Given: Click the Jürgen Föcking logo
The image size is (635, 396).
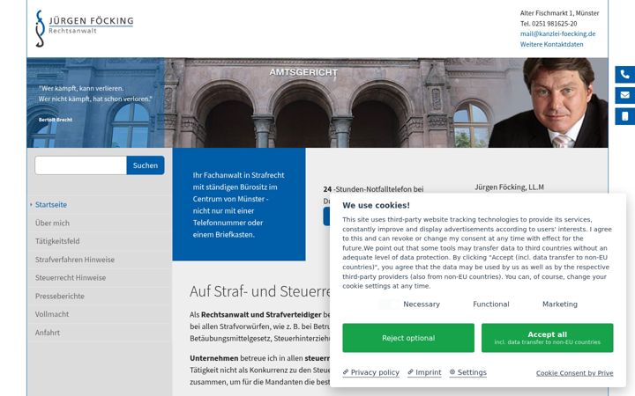Looking at the screenshot, I should coord(85,29).
